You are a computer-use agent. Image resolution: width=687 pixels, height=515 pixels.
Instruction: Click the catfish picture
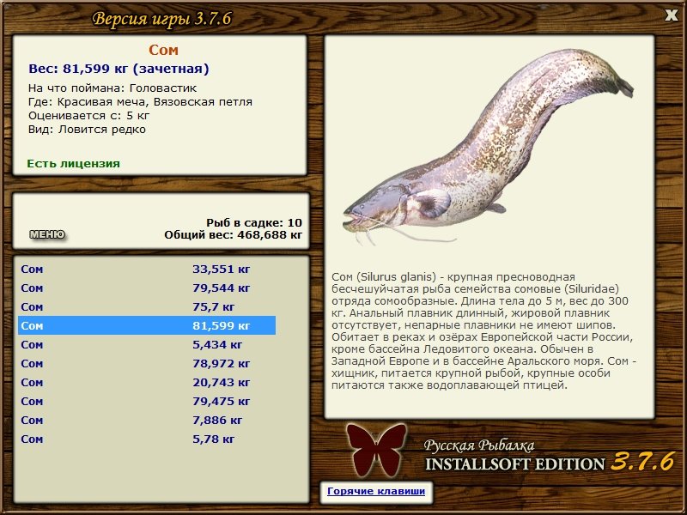(x=488, y=147)
